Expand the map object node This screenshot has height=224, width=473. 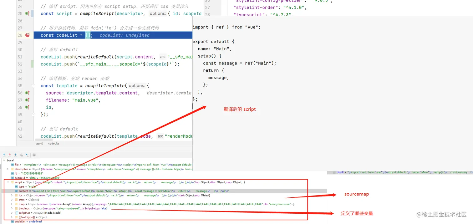click(x=12, y=204)
